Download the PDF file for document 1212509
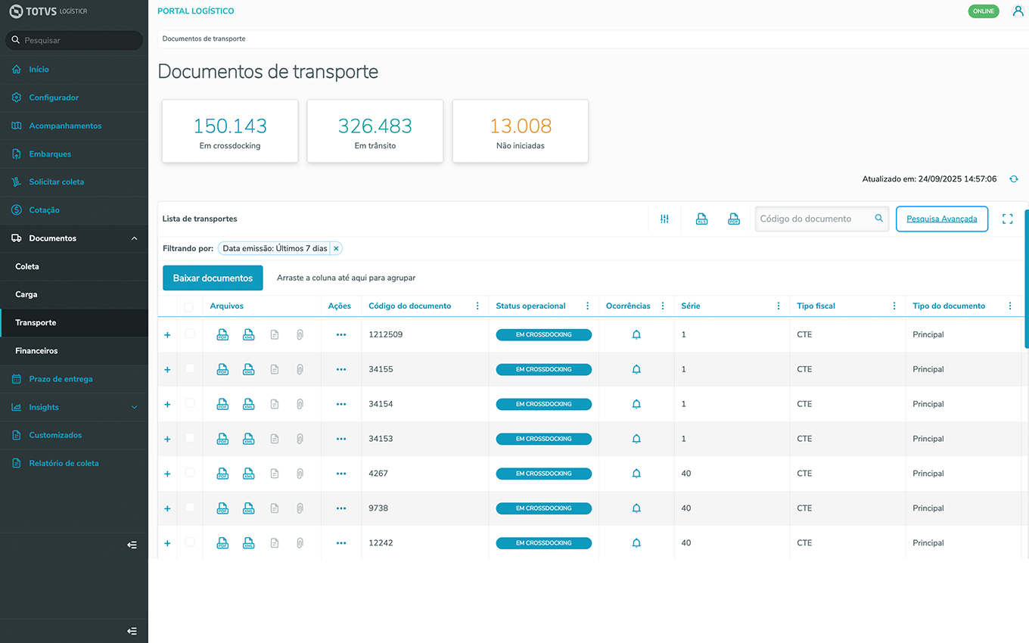Viewport: 1029px width, 643px height. pos(222,334)
